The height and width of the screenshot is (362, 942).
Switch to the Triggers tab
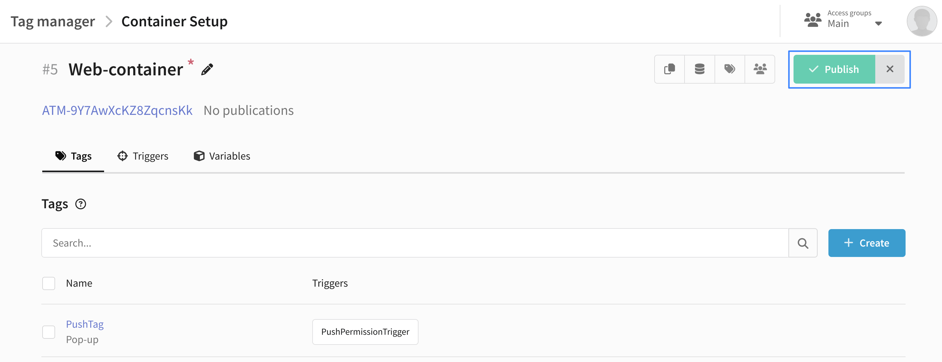[143, 156]
